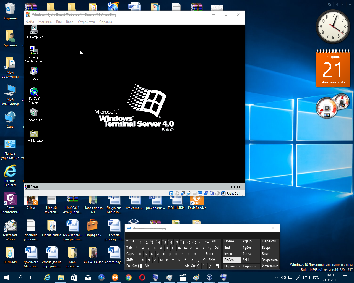Click VirtualBox display status icon
Screen dimensions: 354x283
[x=200, y=193]
